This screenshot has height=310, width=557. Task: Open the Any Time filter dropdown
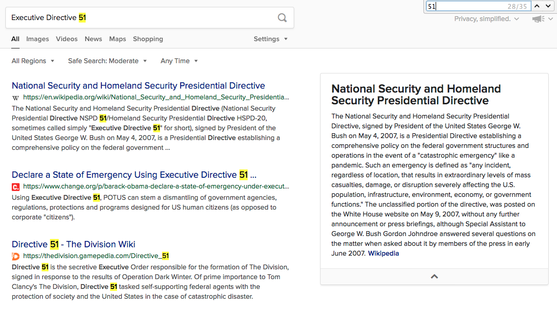(x=179, y=61)
